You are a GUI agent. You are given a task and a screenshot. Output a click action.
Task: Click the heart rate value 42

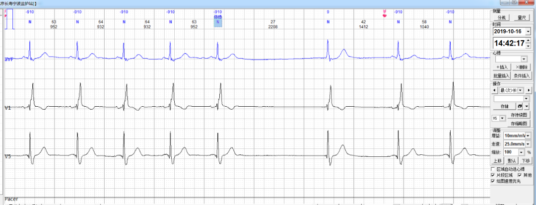tap(363, 22)
